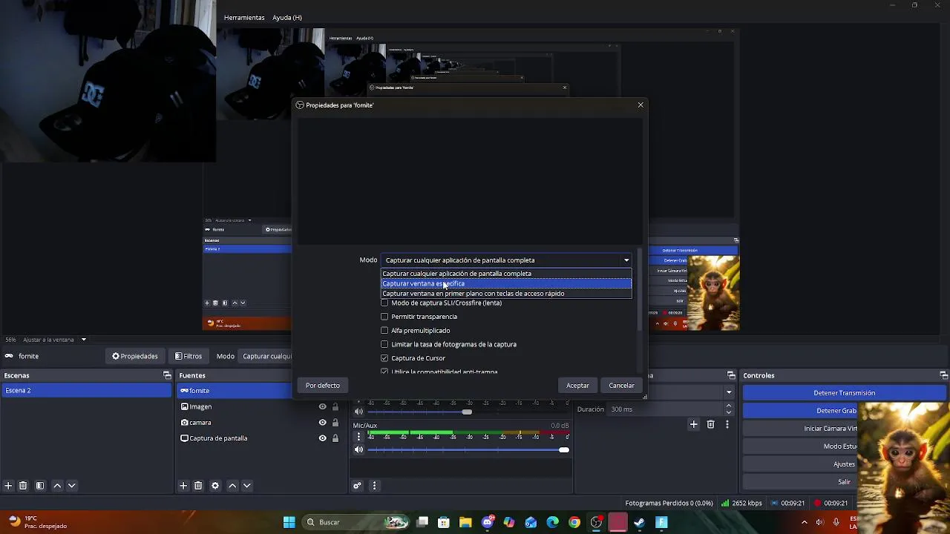Lock the Captura de pantalla source
The image size is (950, 534).
point(335,438)
